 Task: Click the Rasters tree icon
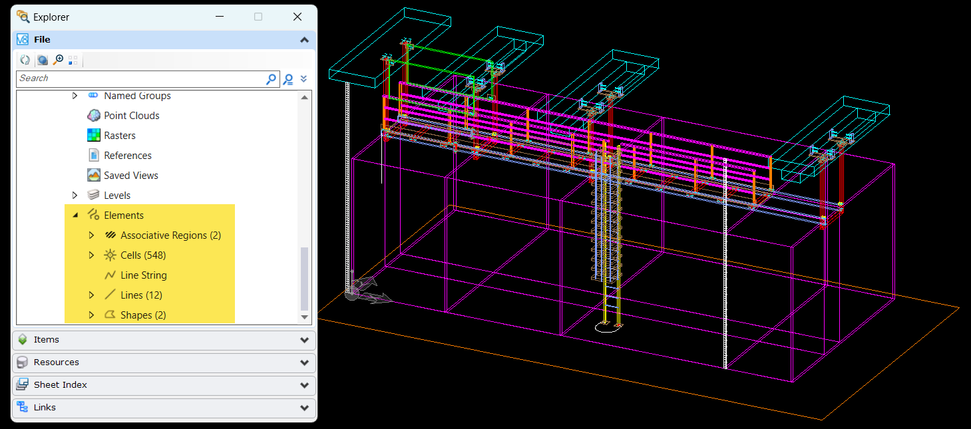pyautogui.click(x=94, y=136)
